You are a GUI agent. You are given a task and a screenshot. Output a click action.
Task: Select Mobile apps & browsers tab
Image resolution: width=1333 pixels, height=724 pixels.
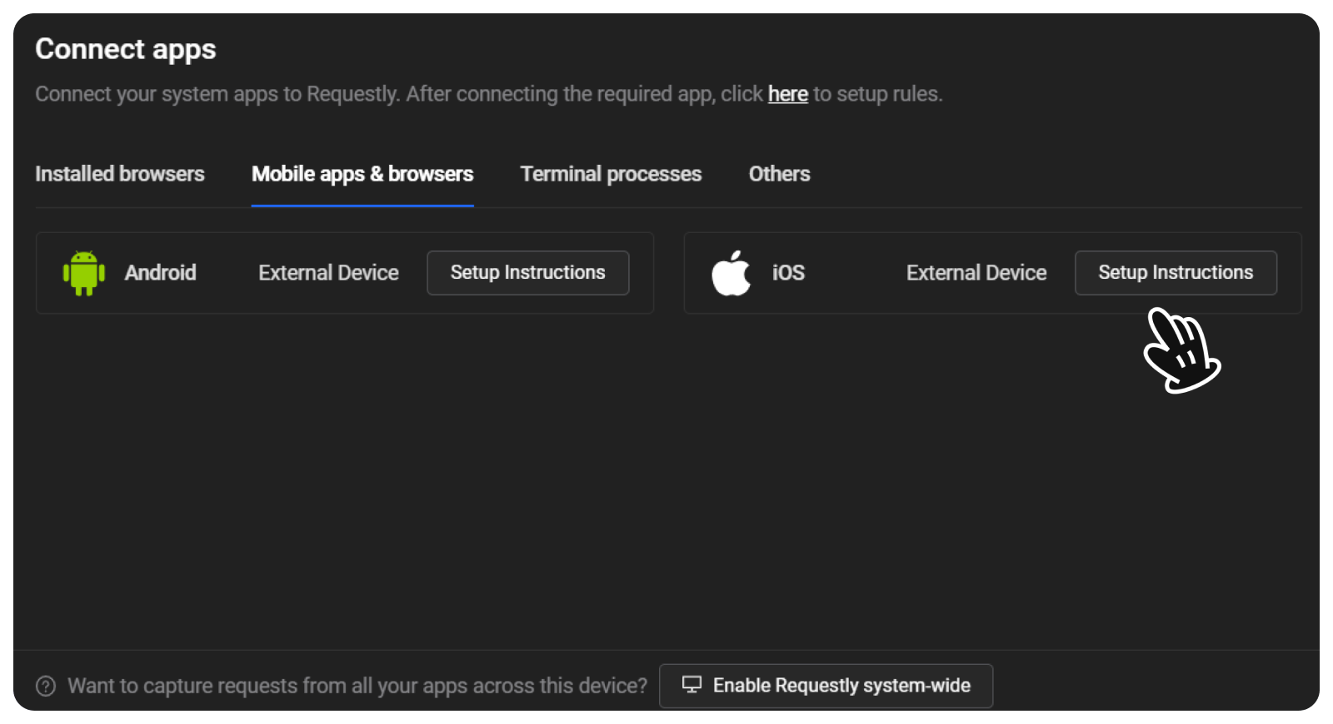(362, 174)
